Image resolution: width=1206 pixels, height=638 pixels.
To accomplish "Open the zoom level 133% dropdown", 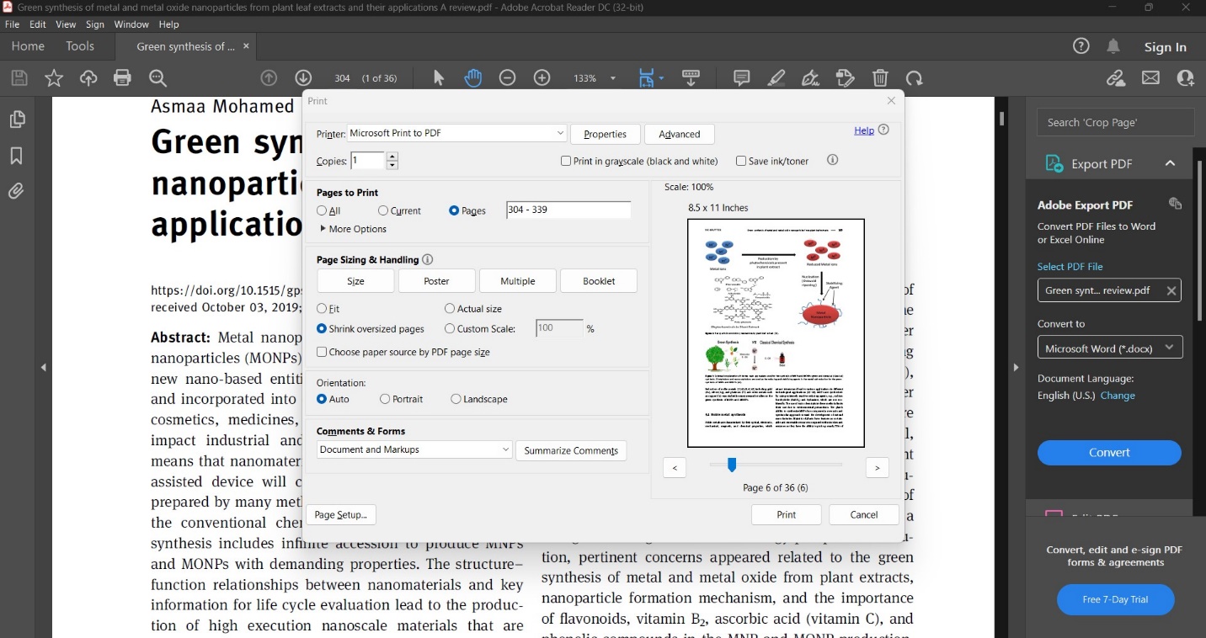I will point(612,78).
